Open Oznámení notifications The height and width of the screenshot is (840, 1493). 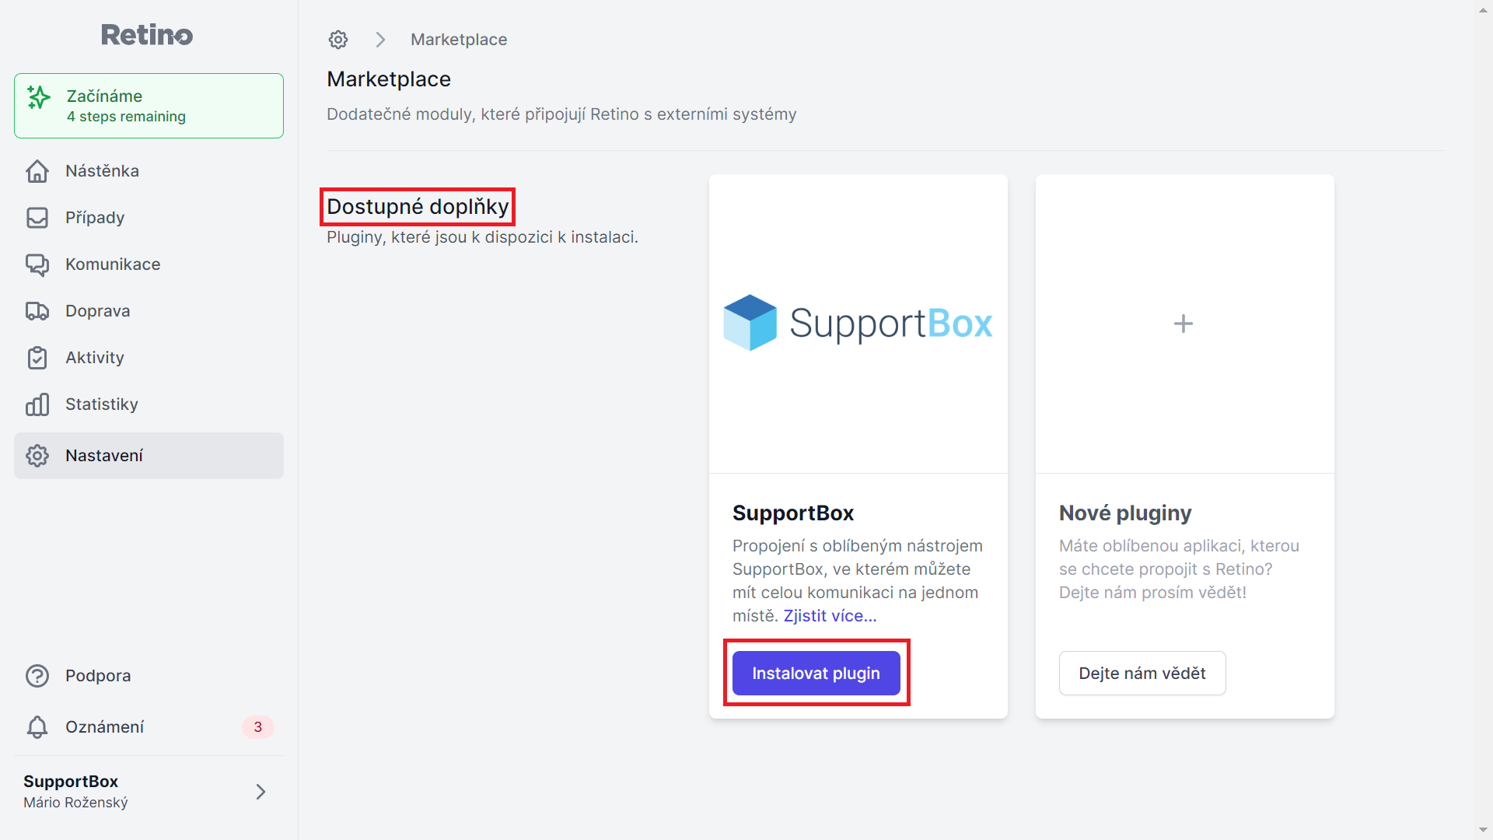click(x=149, y=727)
